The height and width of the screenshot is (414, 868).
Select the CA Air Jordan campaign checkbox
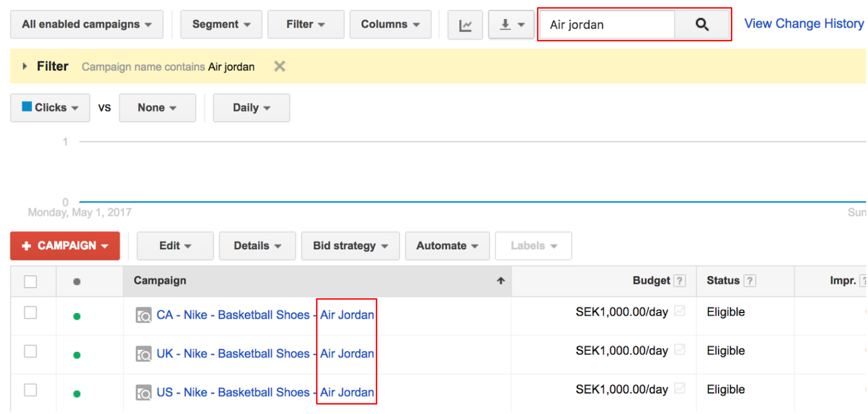[x=30, y=313]
